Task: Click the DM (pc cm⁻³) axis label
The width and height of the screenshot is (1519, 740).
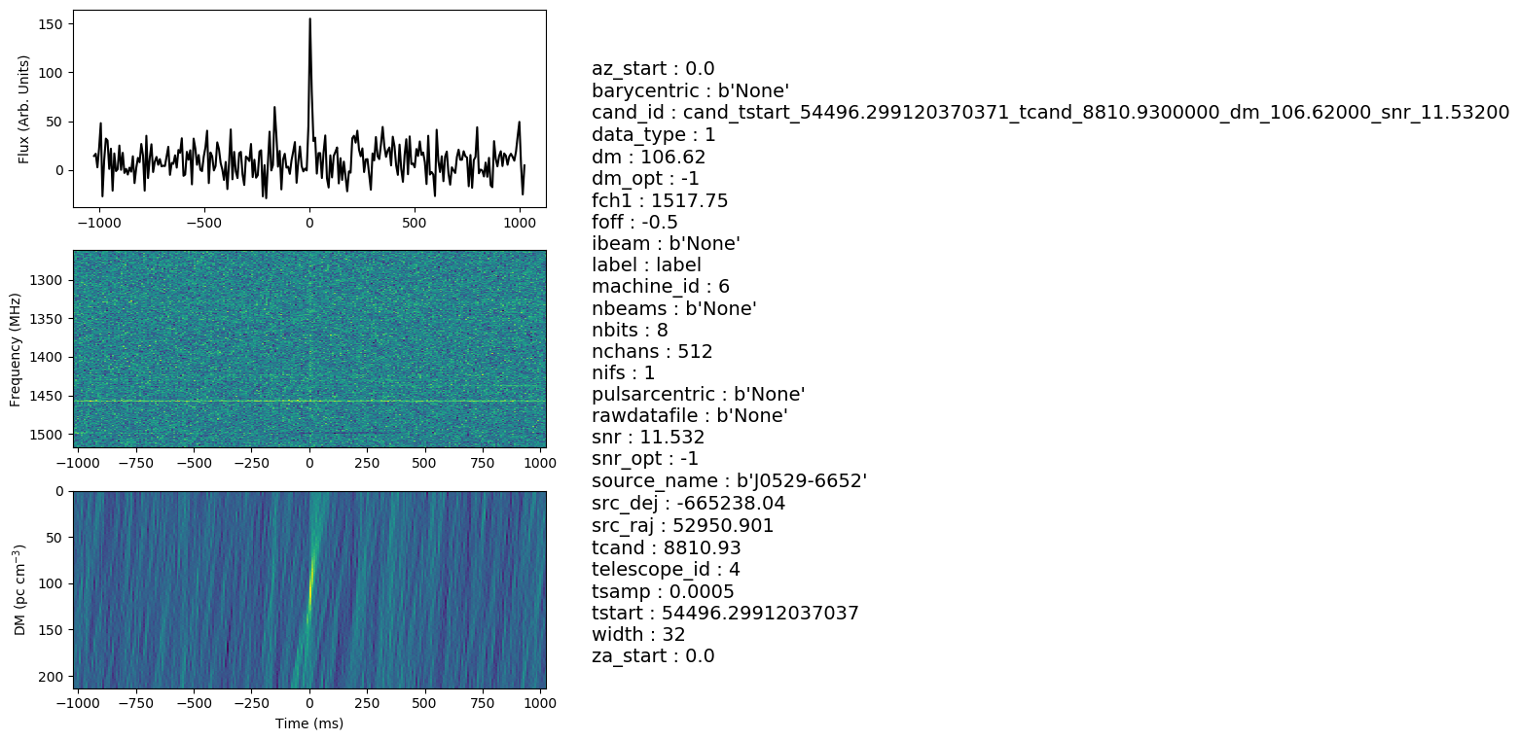Action: click(x=20, y=590)
